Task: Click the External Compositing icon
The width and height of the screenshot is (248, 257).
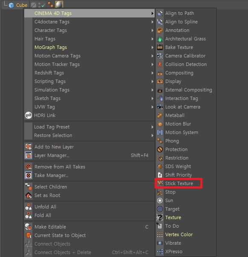Action: (160, 90)
